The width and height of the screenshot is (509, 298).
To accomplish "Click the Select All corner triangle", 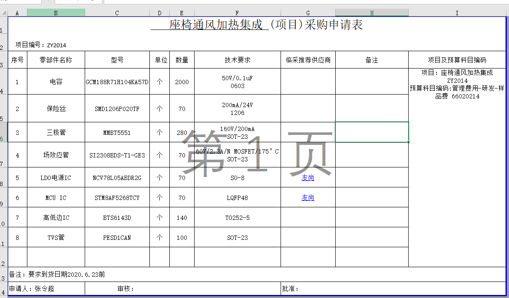I will click(4, 13).
